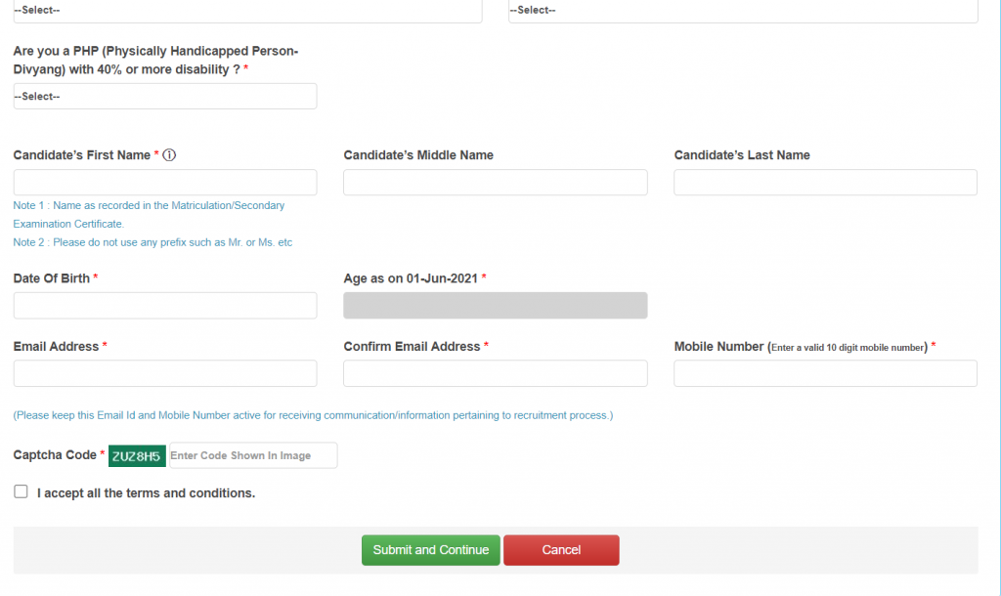1001x596 pixels.
Task: Open the Date Of Birth input field
Action: (x=164, y=306)
